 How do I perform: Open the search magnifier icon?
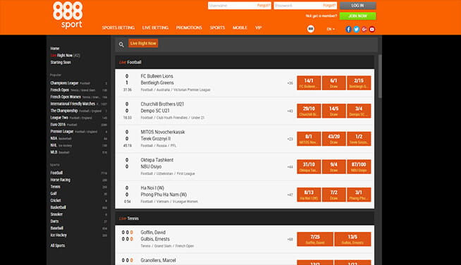click(121, 44)
